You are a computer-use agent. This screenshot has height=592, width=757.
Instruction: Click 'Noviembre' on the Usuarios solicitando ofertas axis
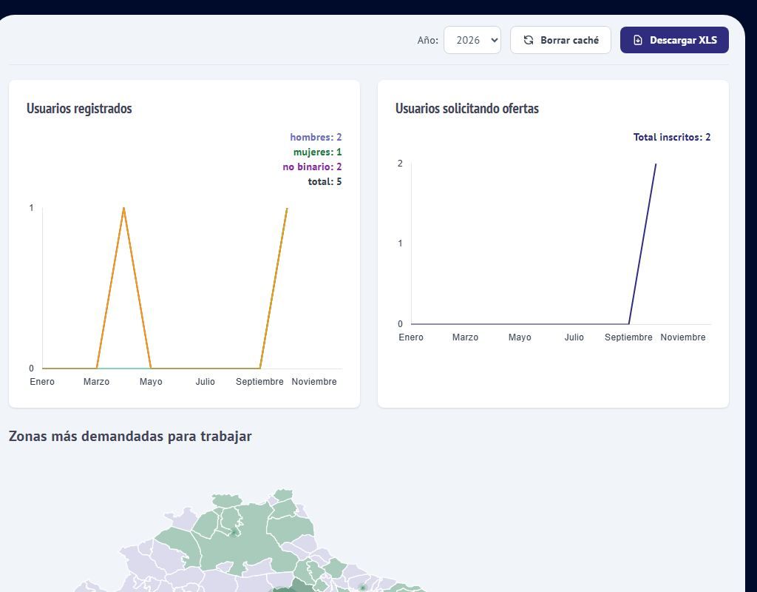(683, 337)
